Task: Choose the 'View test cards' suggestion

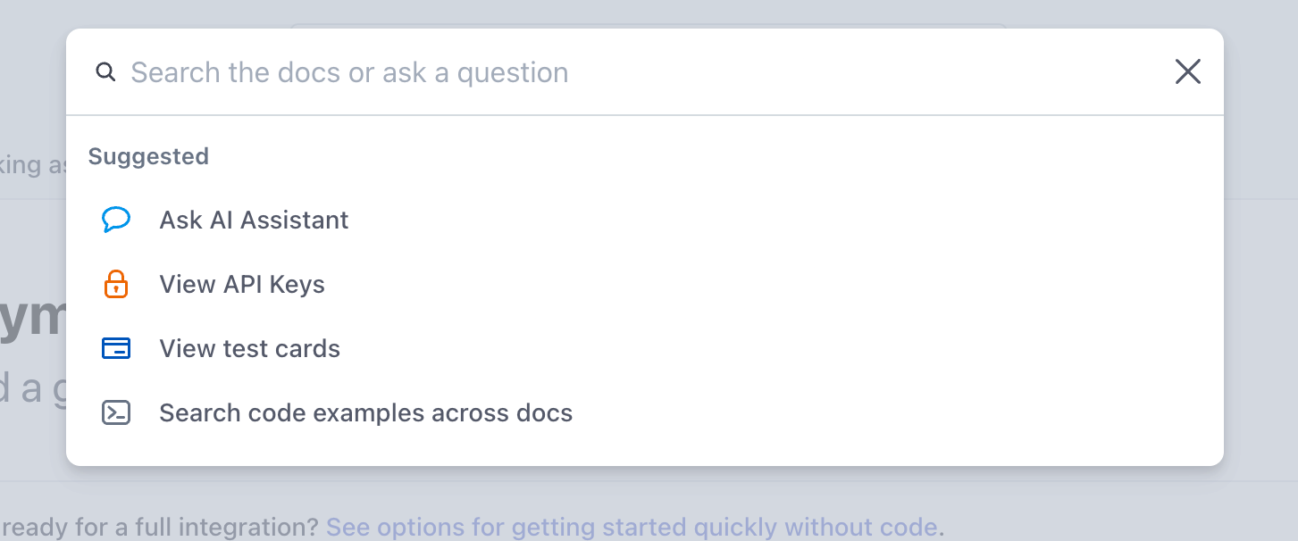Action: (249, 348)
